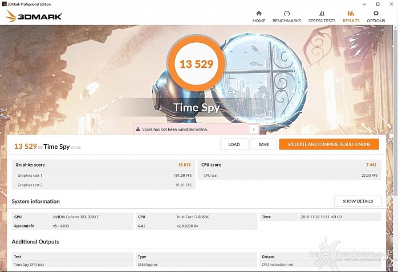Click the SSE3Approx type cell
The image size is (398, 272).
[x=148, y=265]
